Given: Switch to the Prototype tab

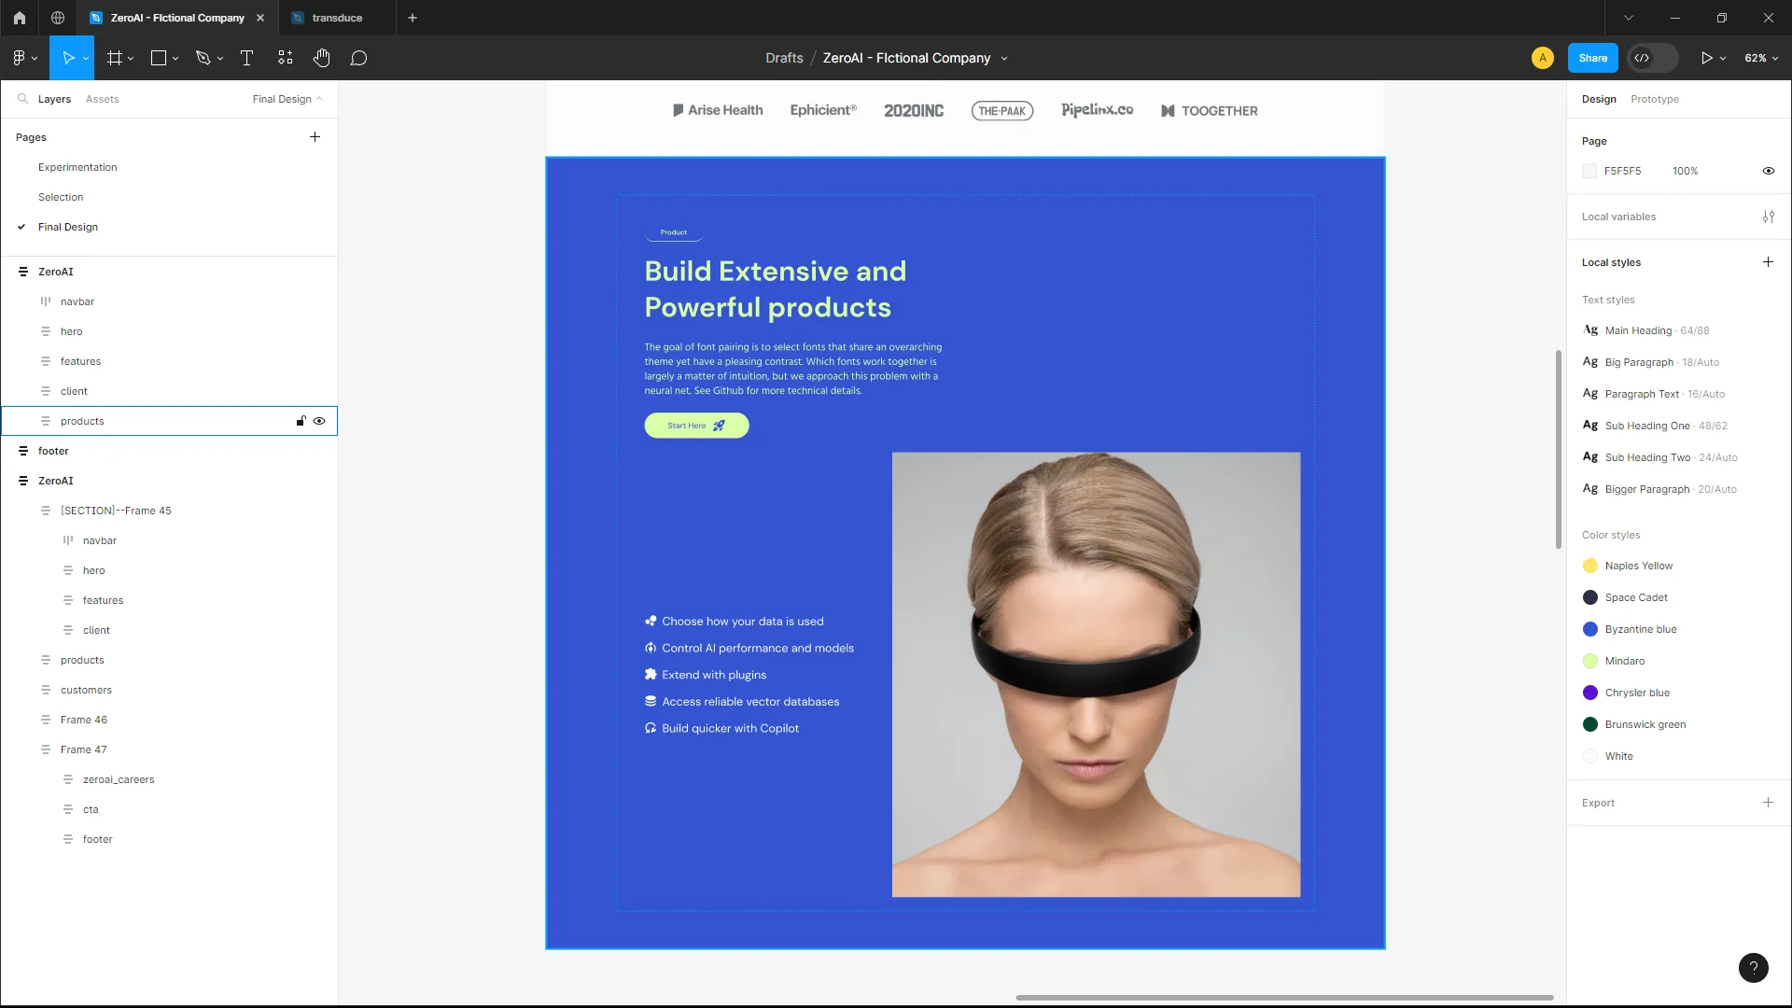Looking at the screenshot, I should click(x=1654, y=99).
